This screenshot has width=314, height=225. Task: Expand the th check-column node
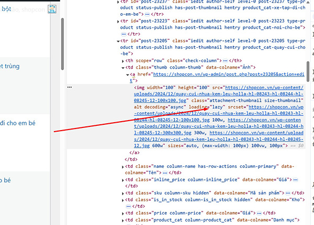tap(123, 61)
